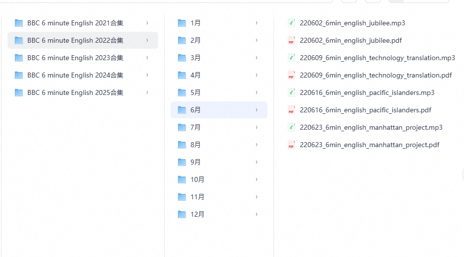Click the 1月 folder icon
Screen dimensions: 464x257
pos(182,23)
